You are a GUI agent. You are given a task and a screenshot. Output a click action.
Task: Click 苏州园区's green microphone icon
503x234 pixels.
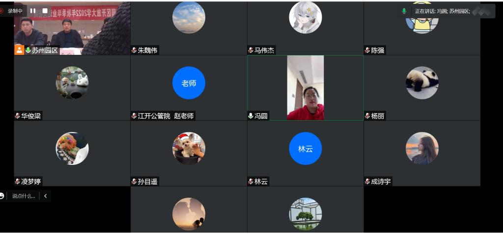pyautogui.click(x=28, y=51)
